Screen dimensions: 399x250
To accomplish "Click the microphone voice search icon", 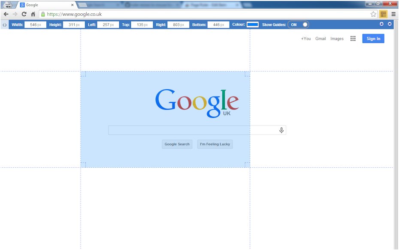I will pyautogui.click(x=281, y=130).
